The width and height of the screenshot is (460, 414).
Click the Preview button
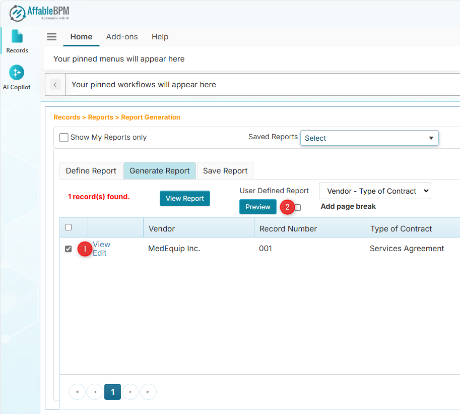257,207
